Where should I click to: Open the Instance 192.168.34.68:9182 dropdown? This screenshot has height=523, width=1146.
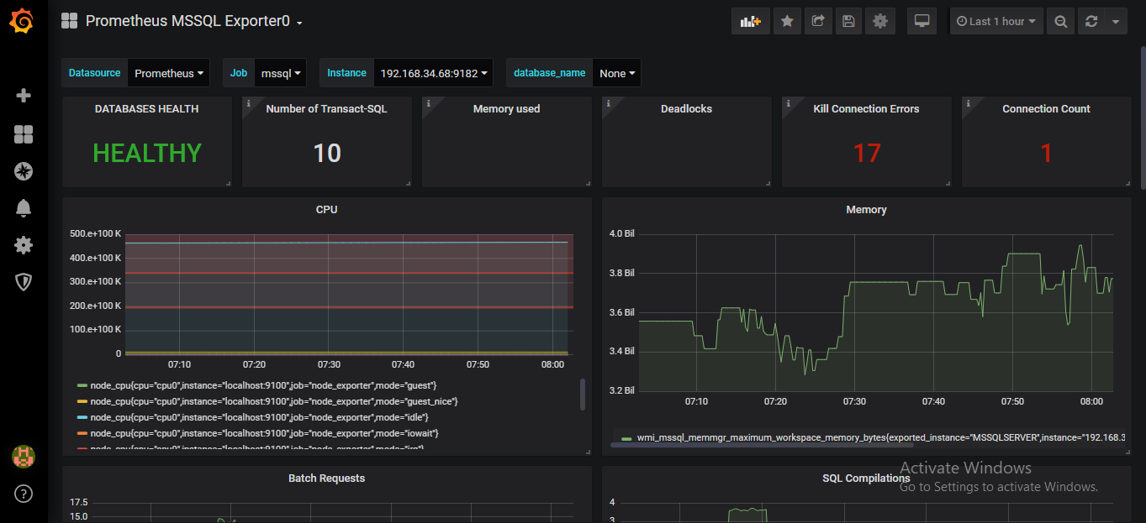coord(433,73)
